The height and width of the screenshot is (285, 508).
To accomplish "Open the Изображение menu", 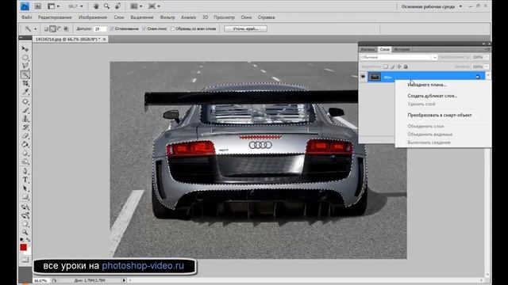I will pos(93,17).
